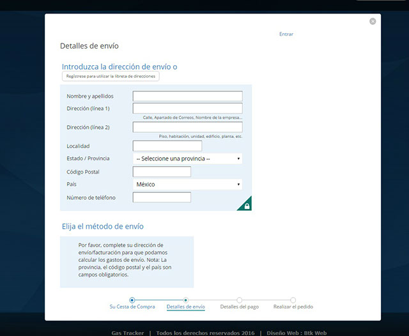Image resolution: width=409 pixels, height=336 pixels.
Task: Click the Detalles del pago step label
Action: point(239,307)
